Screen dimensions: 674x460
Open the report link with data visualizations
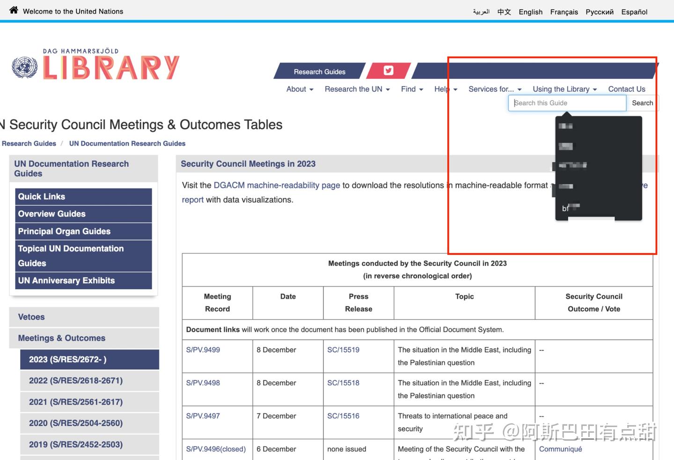click(193, 200)
